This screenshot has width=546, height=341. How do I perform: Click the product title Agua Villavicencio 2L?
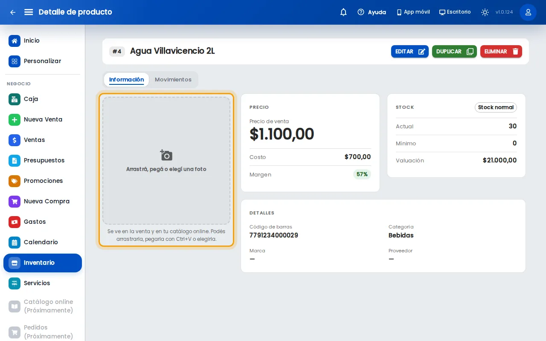click(x=172, y=51)
